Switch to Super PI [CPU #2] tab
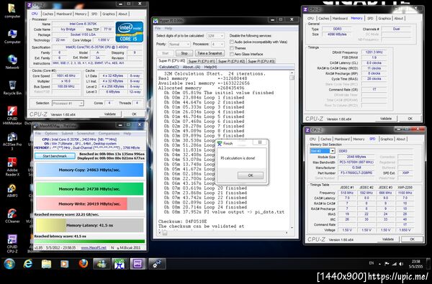This screenshot has width=432, height=284. click(231, 61)
